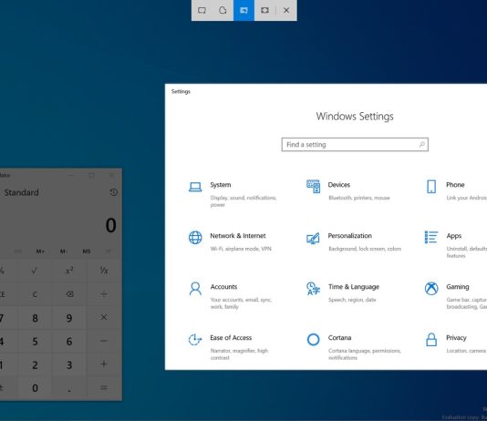Select the window snip mode

pyautogui.click(x=243, y=10)
